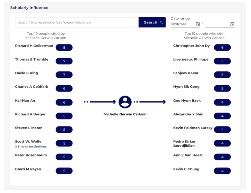Open Steven L Moran's profile

click(x=29, y=128)
